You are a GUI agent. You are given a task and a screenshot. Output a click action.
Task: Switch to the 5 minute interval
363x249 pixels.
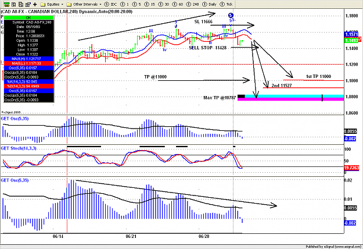136,4
